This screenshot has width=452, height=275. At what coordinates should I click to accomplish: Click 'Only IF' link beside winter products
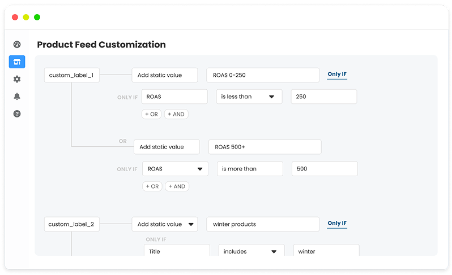[x=337, y=223]
